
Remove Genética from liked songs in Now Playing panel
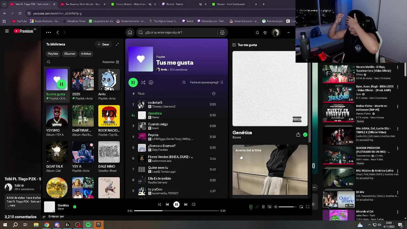305,135
